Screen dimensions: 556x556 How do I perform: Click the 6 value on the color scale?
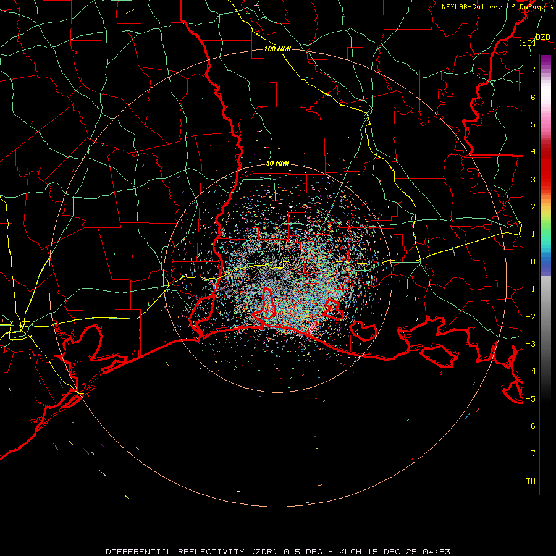pos(533,97)
